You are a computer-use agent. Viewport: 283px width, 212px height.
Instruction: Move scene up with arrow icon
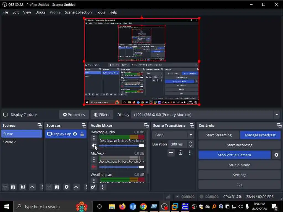tap(32, 187)
